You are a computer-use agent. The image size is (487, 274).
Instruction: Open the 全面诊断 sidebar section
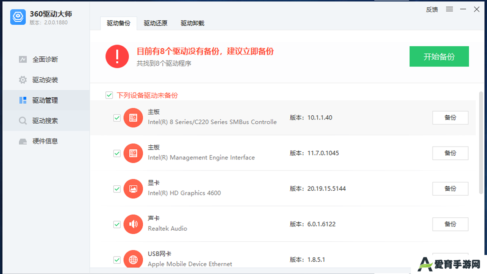click(46, 59)
